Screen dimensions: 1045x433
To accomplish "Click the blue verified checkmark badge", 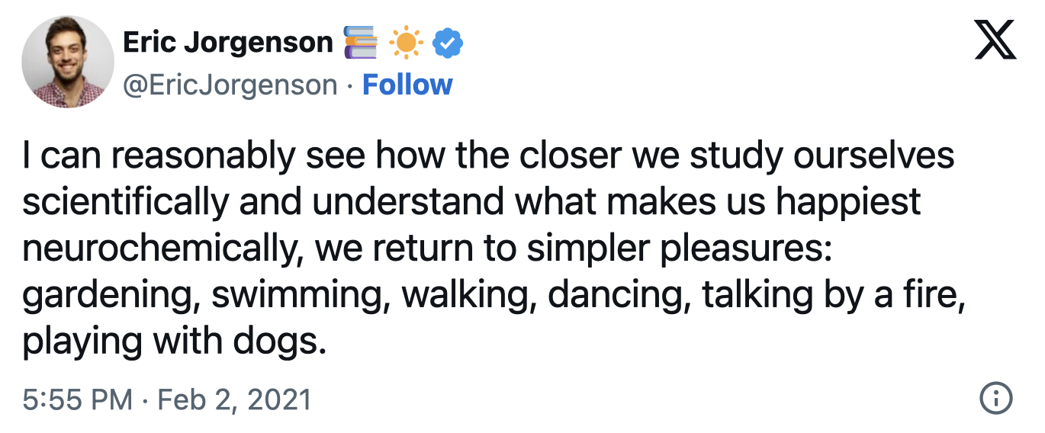I will (448, 43).
